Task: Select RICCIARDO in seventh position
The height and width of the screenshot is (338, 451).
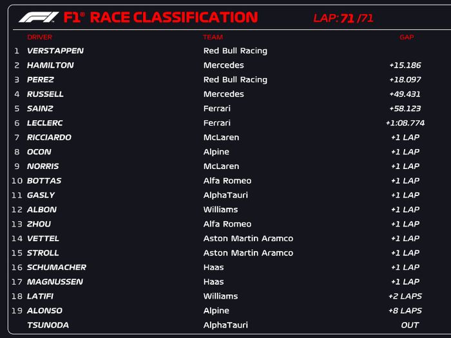Action: (49, 137)
